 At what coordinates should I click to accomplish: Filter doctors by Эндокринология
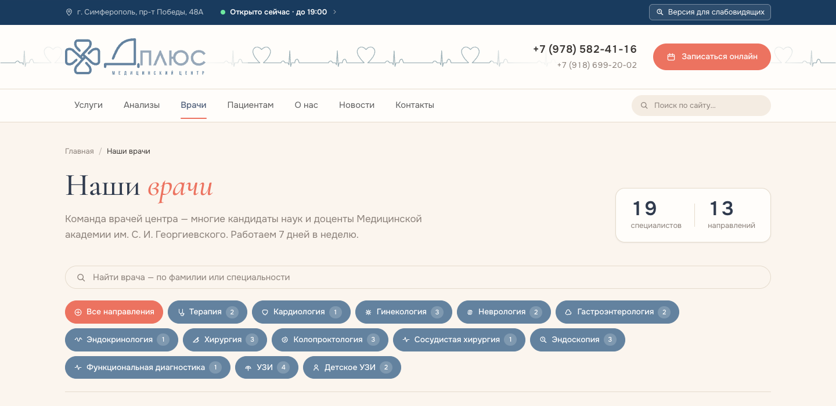coord(121,340)
